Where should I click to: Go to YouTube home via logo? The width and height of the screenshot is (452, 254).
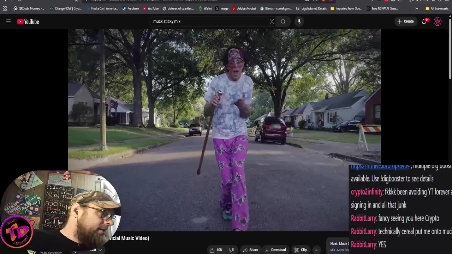[x=28, y=22]
